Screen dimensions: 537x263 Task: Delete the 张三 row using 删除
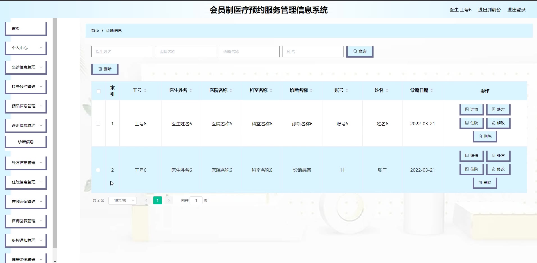pyautogui.click(x=484, y=183)
